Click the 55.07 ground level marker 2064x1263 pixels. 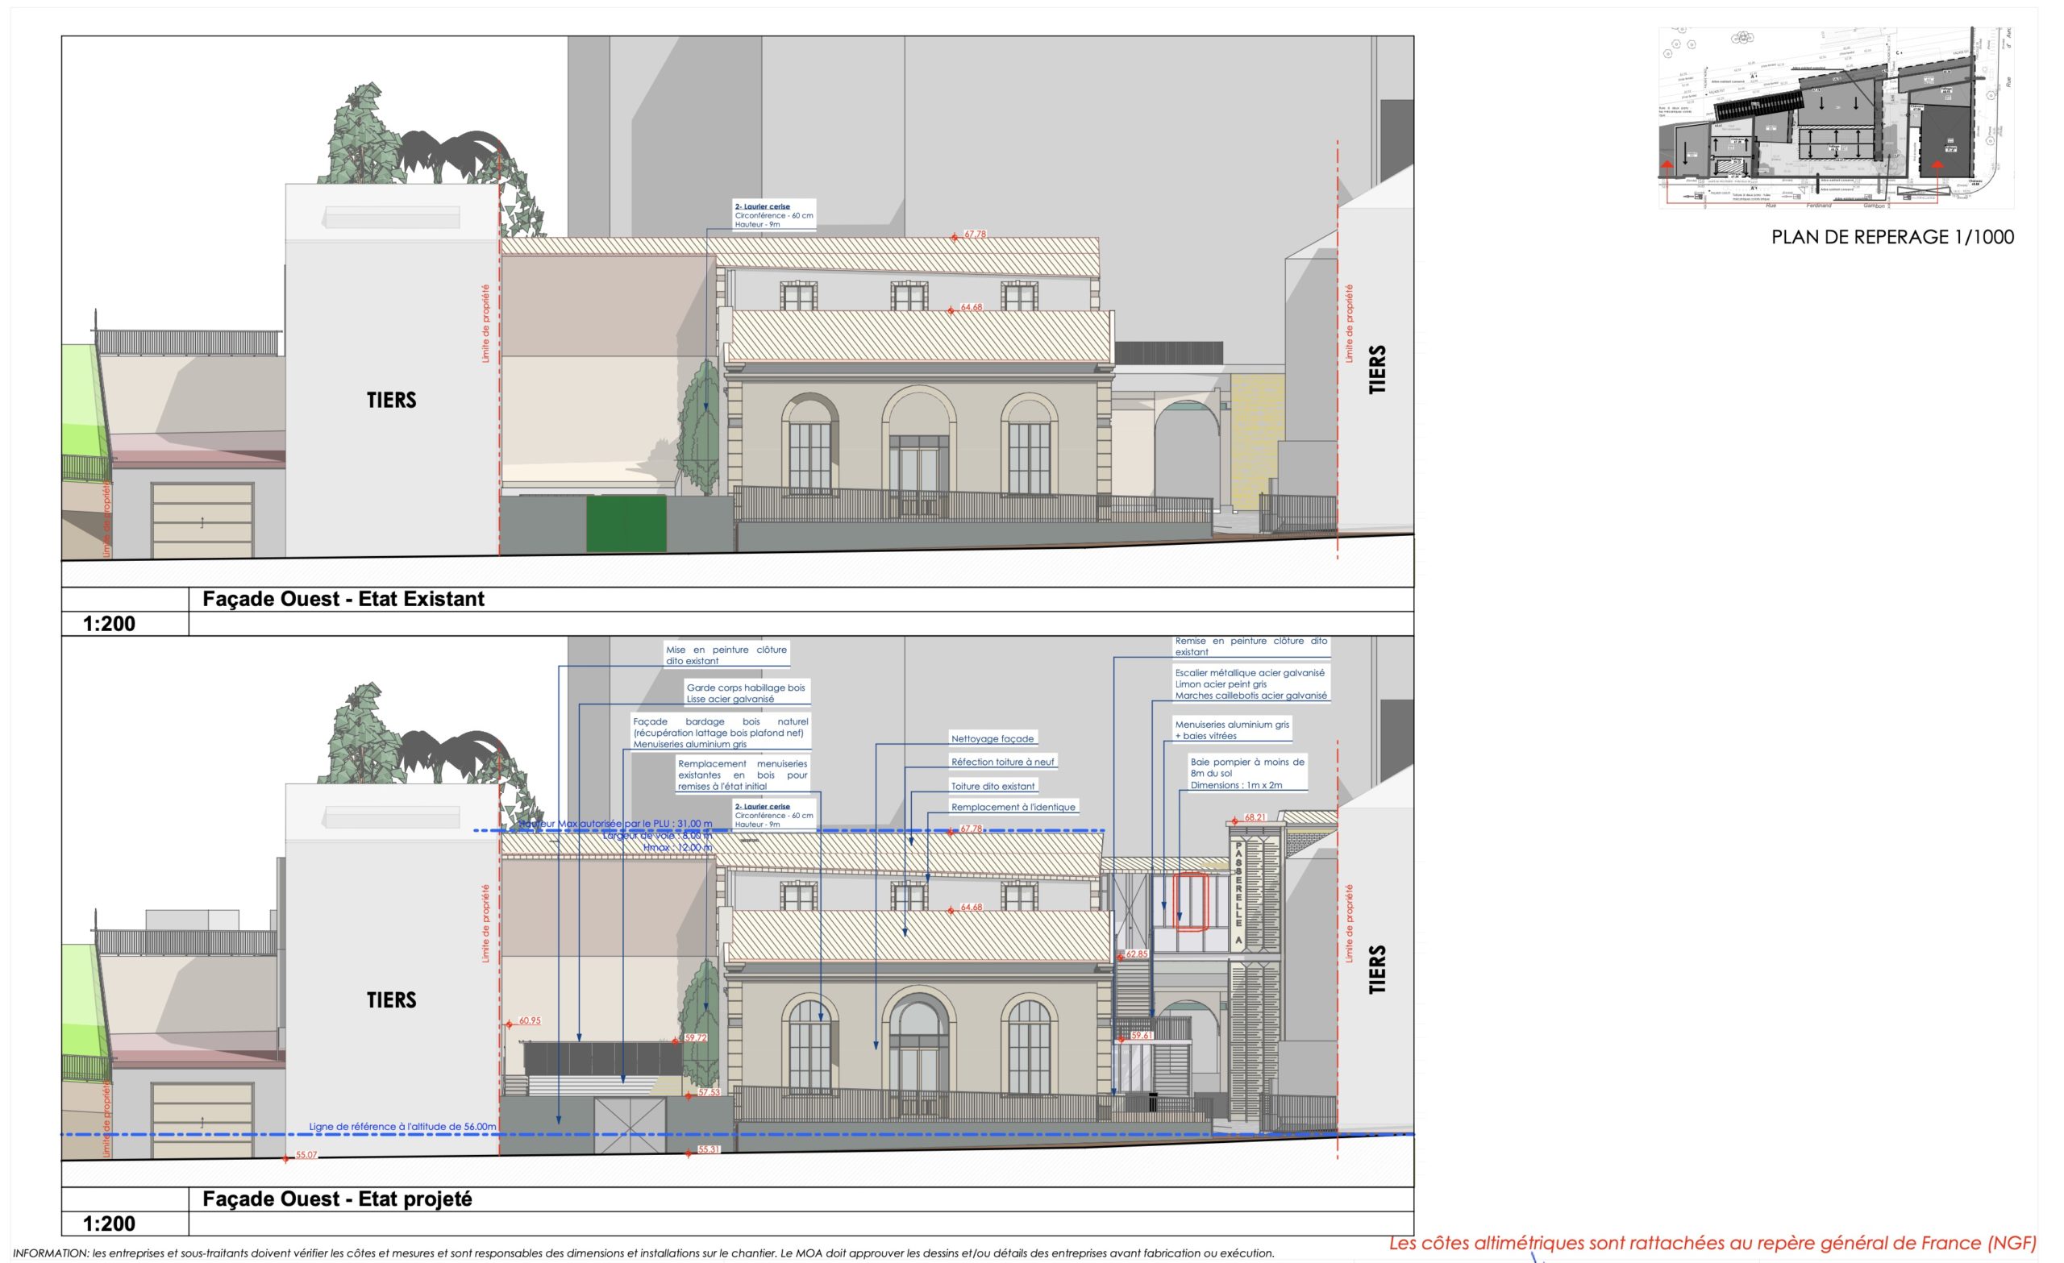(x=288, y=1157)
